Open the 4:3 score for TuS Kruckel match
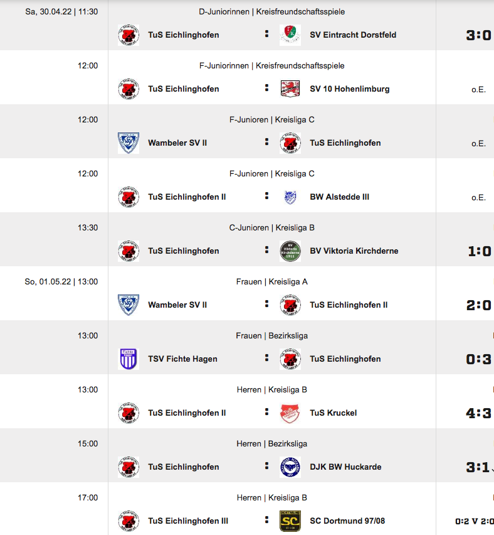This screenshot has height=535, width=494. click(x=479, y=413)
